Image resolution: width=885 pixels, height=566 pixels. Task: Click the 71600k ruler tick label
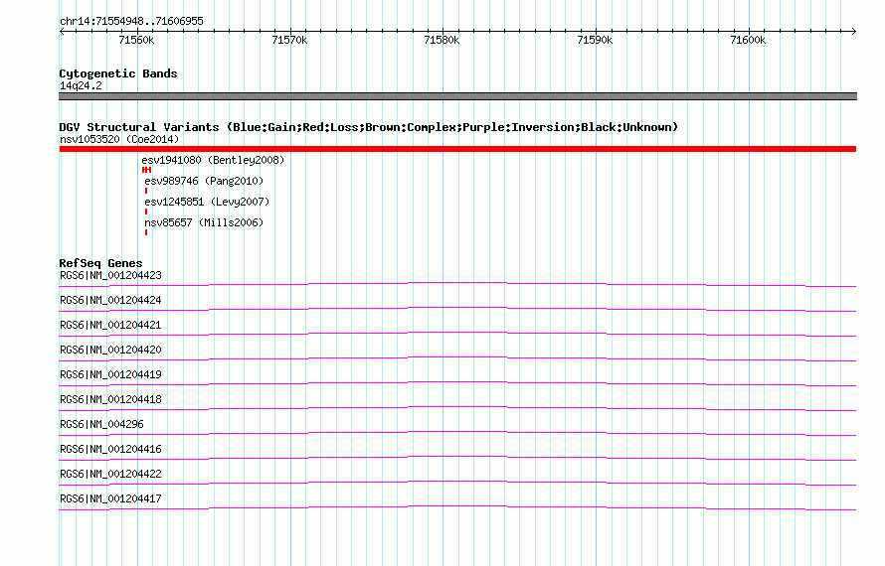click(748, 40)
